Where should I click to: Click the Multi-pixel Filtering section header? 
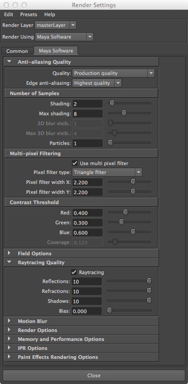tap(81, 153)
